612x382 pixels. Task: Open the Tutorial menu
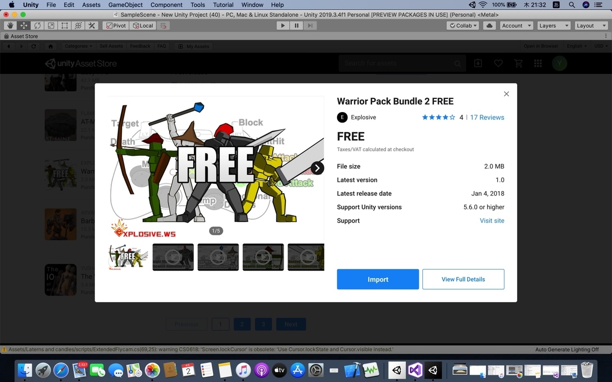pyautogui.click(x=223, y=5)
